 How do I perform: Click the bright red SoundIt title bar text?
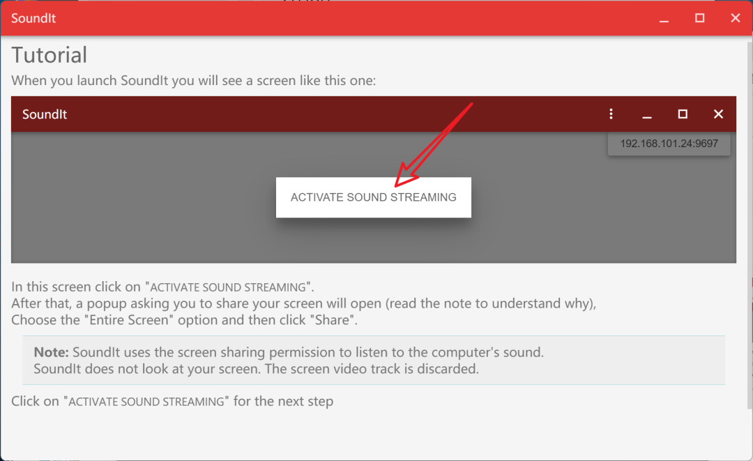pos(33,19)
